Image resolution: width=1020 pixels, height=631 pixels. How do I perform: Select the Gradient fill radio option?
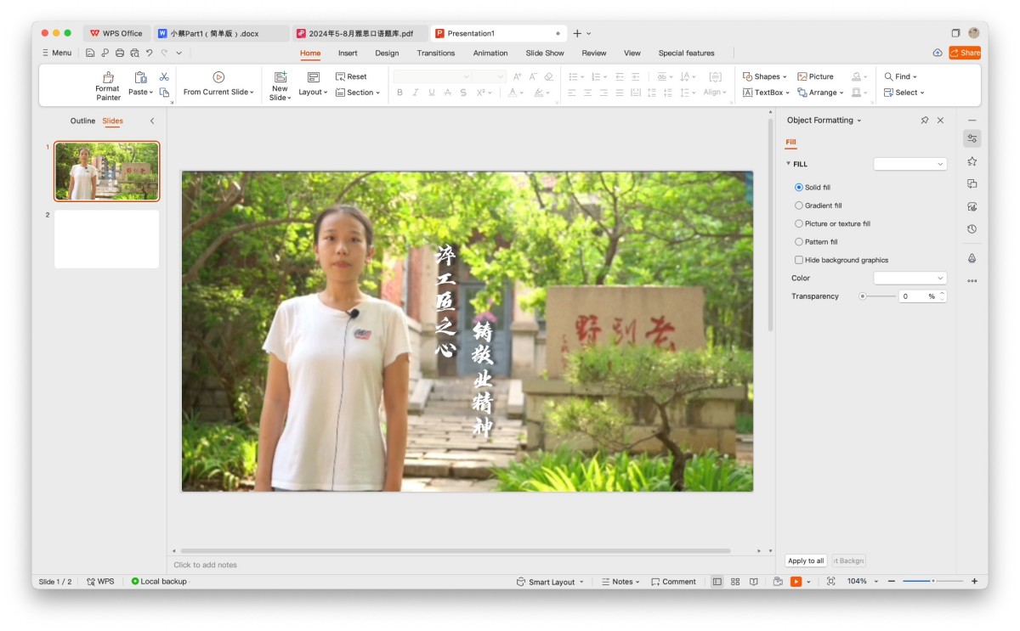click(x=799, y=206)
